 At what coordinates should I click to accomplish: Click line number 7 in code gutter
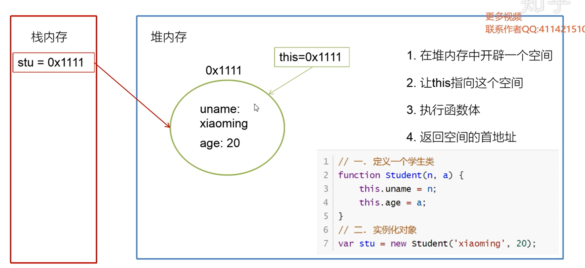[326, 244]
